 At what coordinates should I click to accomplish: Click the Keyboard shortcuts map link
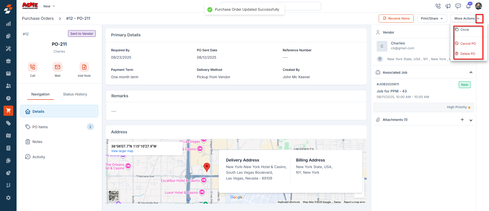click(x=289, y=202)
